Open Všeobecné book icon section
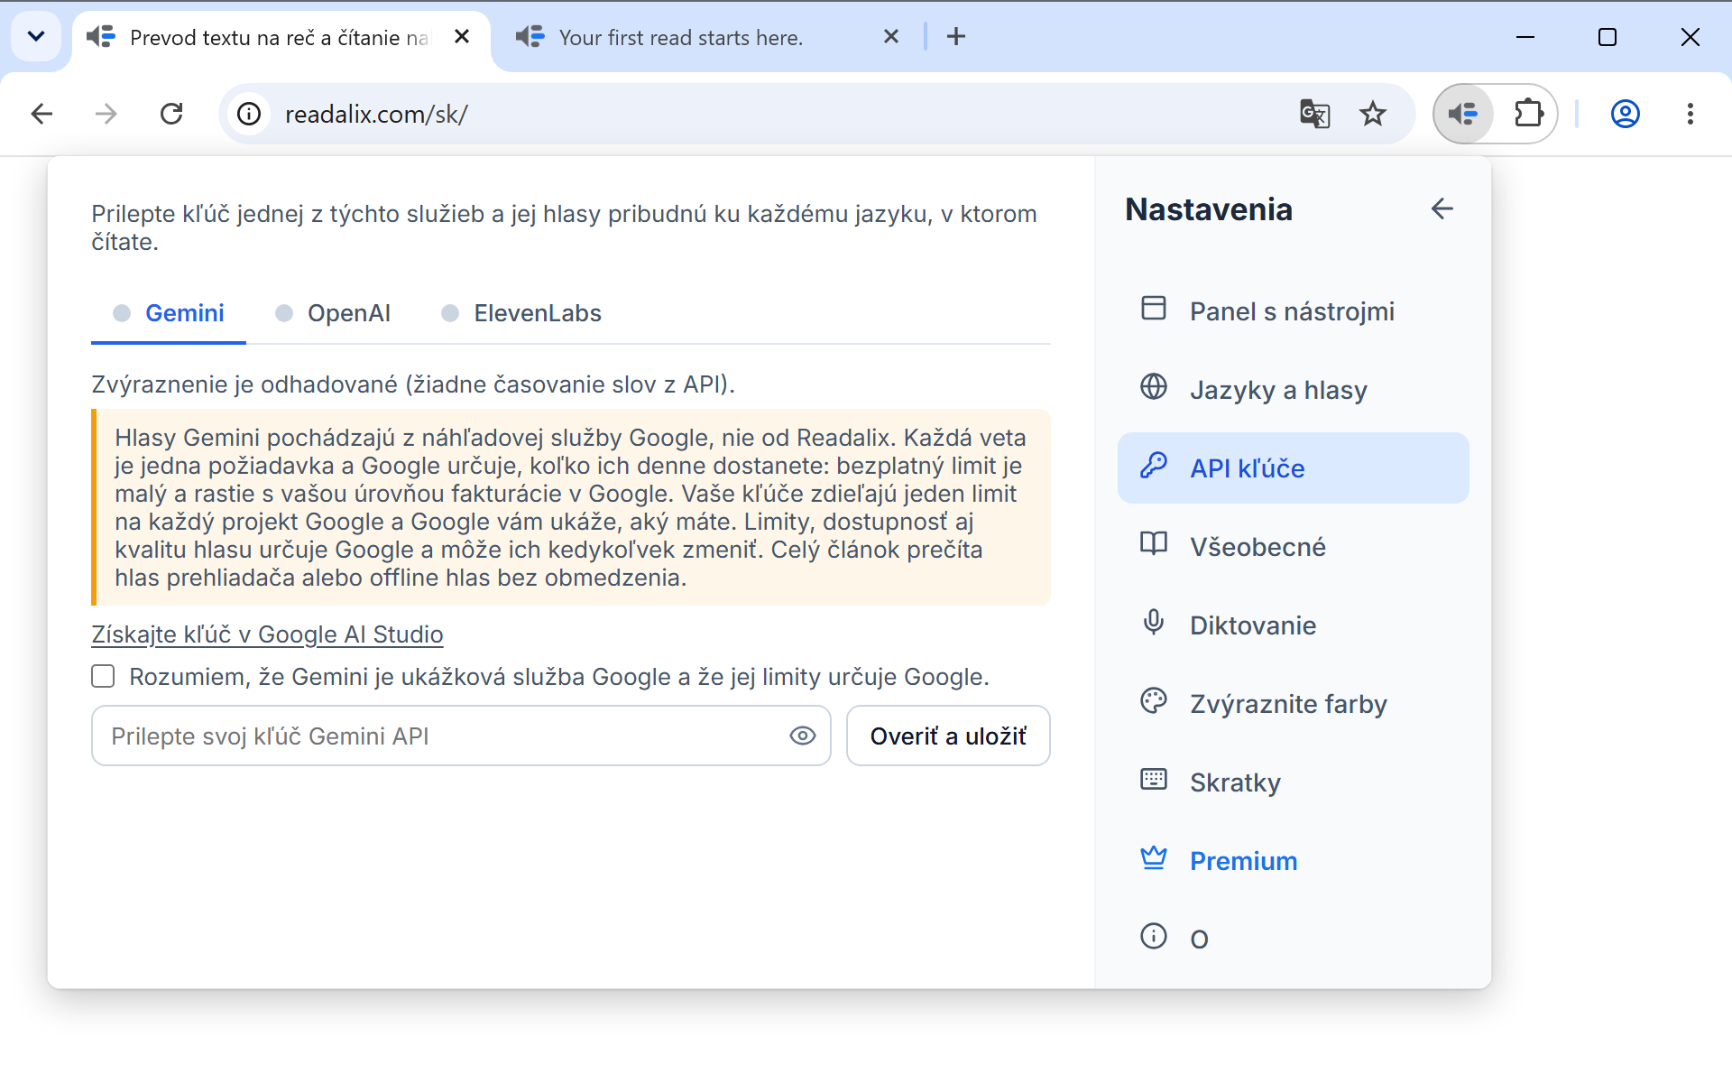The image size is (1732, 1083). tap(1293, 547)
